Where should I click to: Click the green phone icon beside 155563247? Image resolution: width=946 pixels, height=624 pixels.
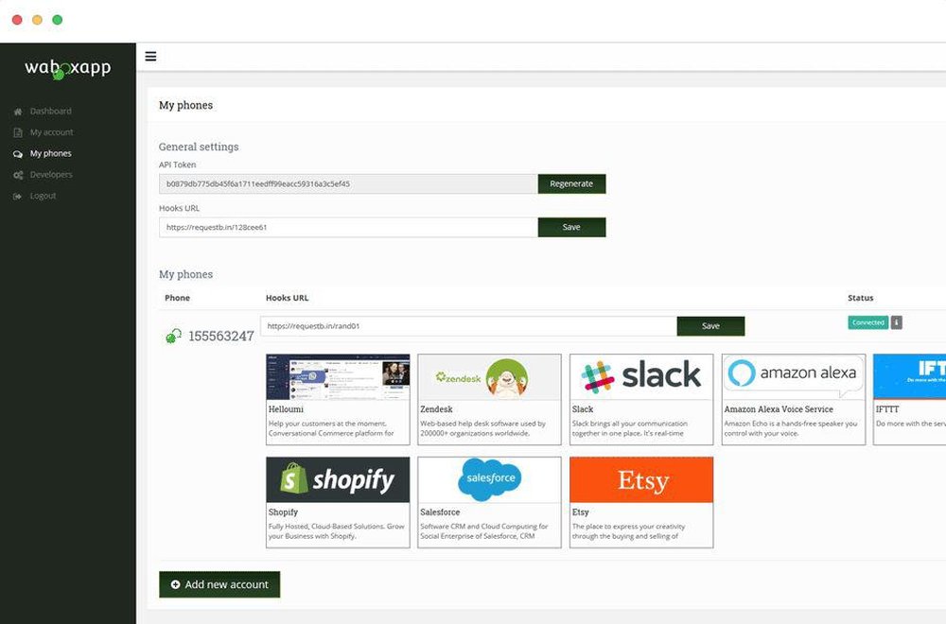click(x=174, y=336)
